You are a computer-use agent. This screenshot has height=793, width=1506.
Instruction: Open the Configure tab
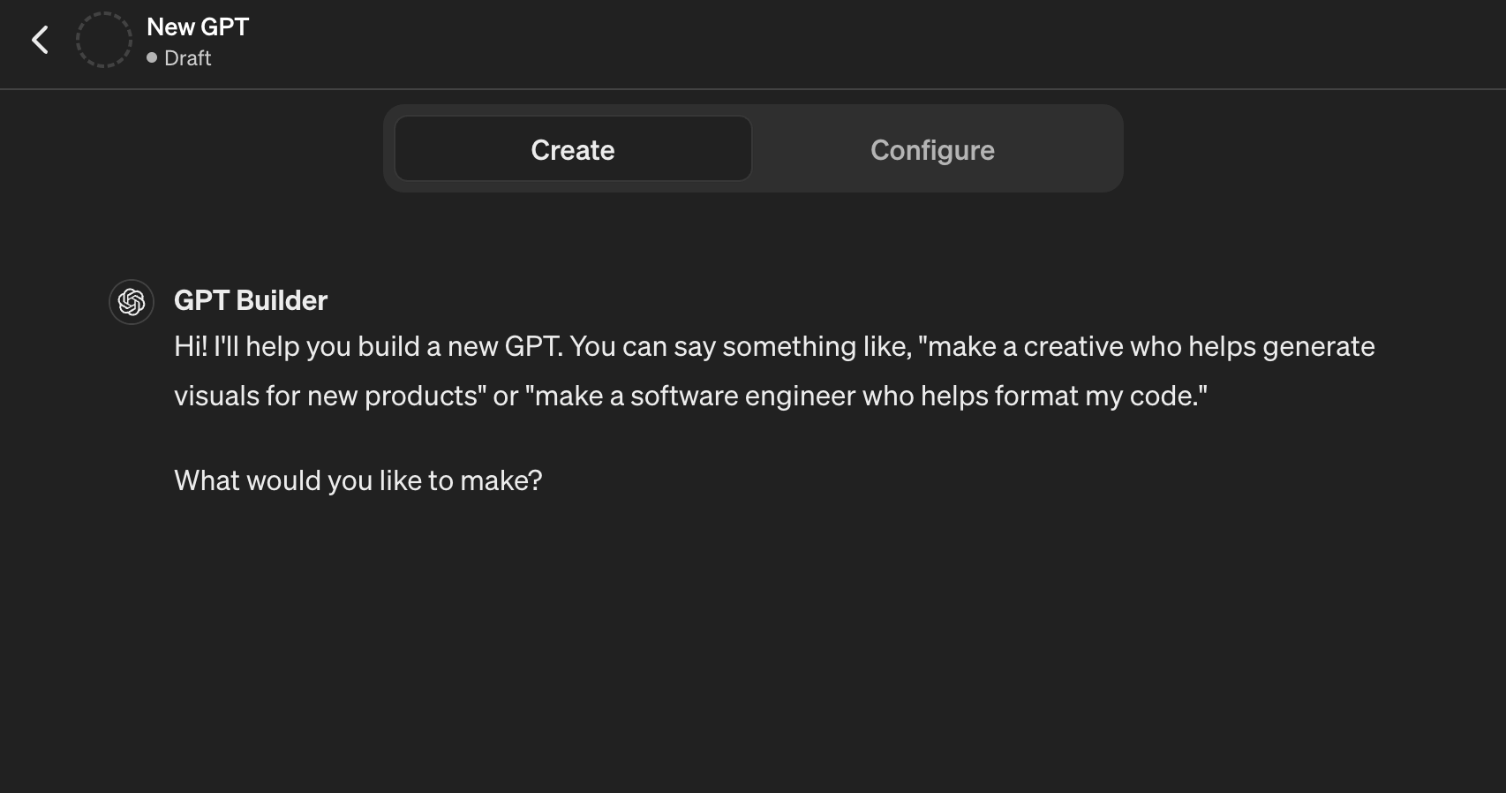click(x=932, y=149)
